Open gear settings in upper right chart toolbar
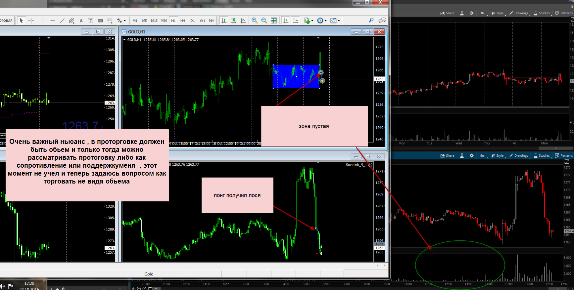This screenshot has width=574, height=290. [x=472, y=13]
